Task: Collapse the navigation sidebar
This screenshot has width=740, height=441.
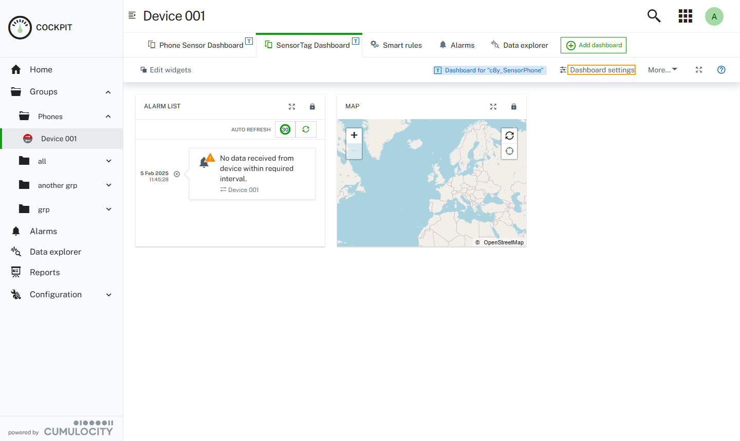Action: point(132,15)
